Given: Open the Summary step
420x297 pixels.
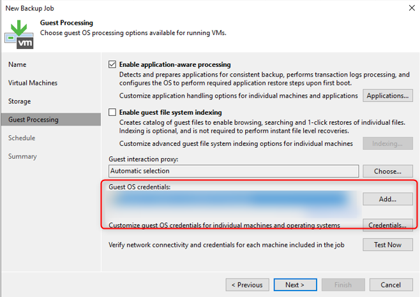Looking at the screenshot, I should point(22,156).
